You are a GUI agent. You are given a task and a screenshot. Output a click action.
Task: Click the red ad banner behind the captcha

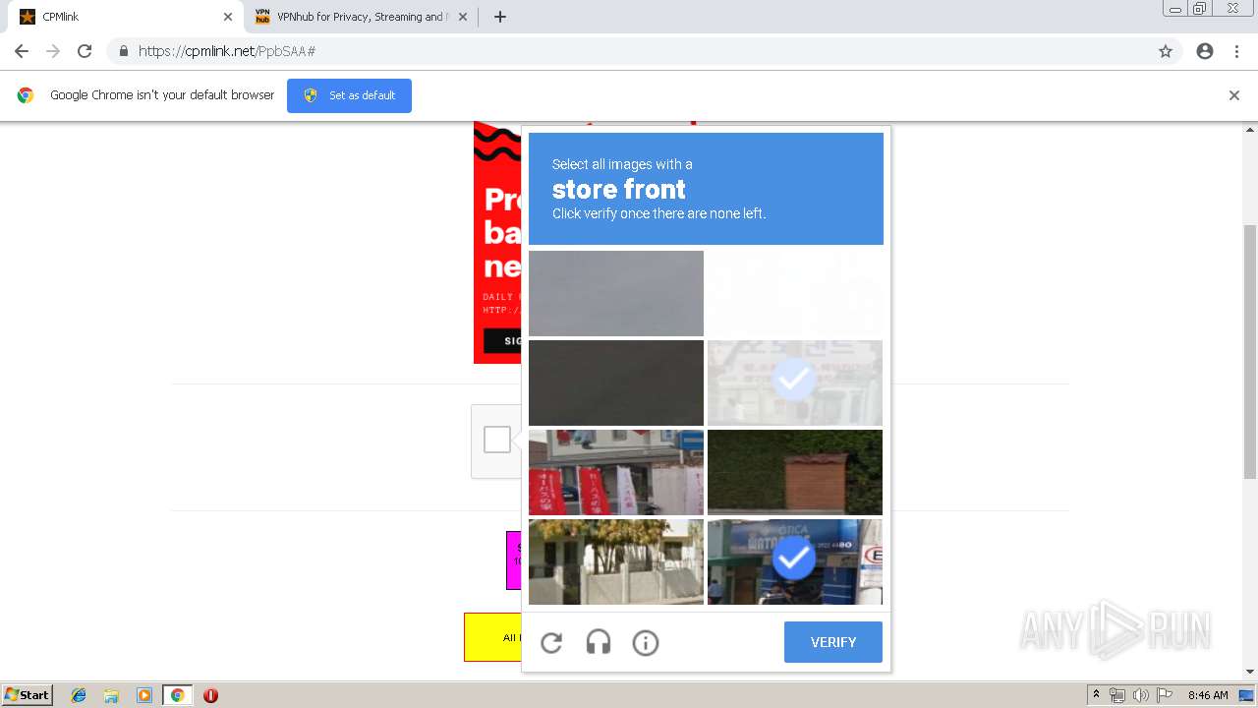(497, 242)
